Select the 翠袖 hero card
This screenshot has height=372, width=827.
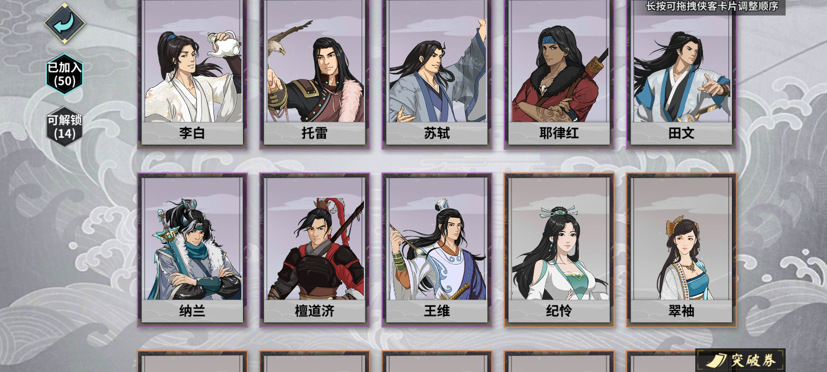point(681,250)
